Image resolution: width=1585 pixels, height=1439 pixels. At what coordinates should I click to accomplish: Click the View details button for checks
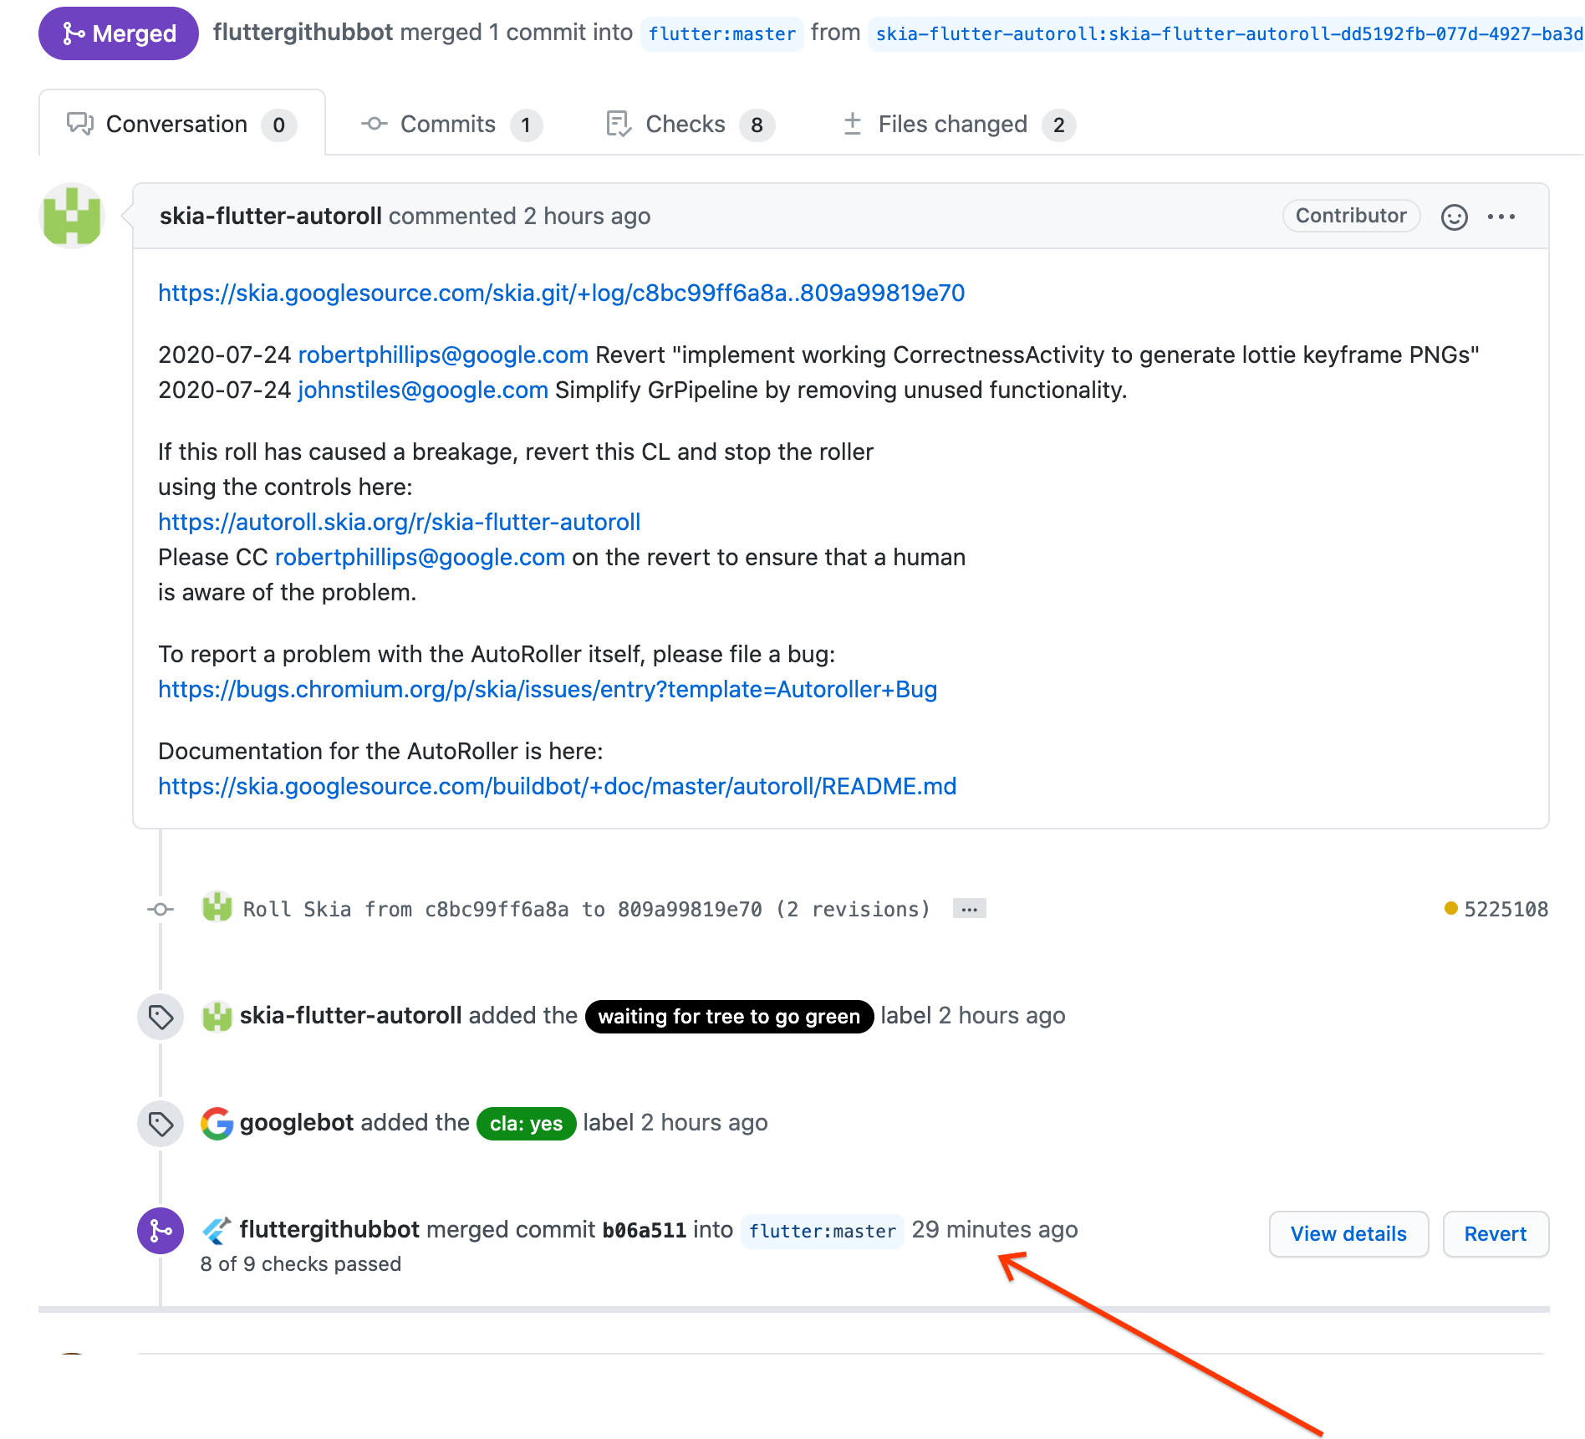click(1348, 1233)
